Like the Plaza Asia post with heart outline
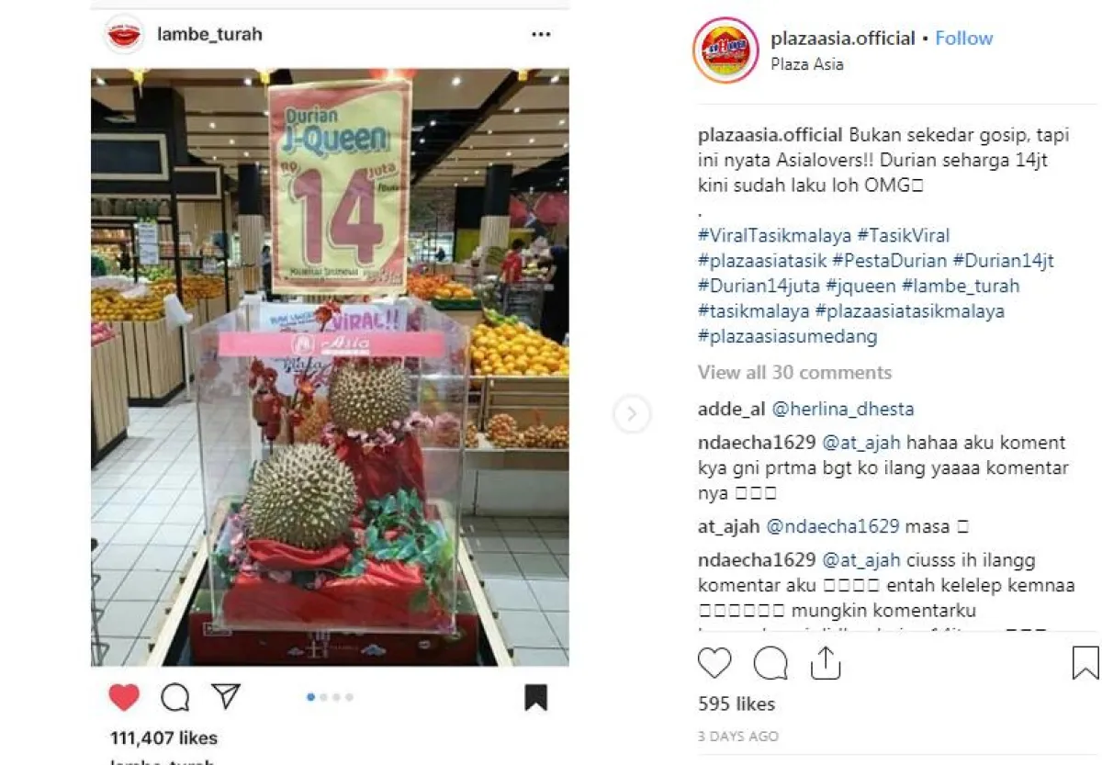The image size is (1102, 765). point(715,663)
